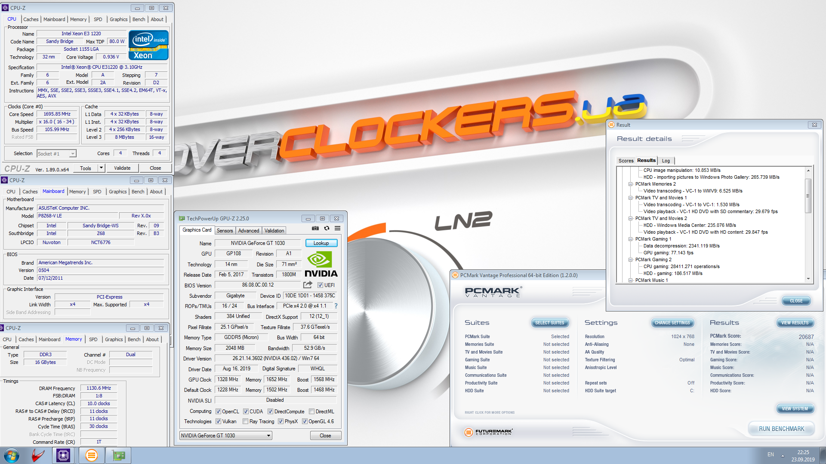Click the GPU-Z refresh icon
This screenshot has width=826, height=464.
coord(327,229)
